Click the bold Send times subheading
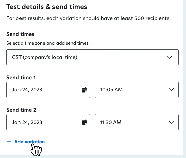The width and height of the screenshot is (186, 158). [x=20, y=34]
